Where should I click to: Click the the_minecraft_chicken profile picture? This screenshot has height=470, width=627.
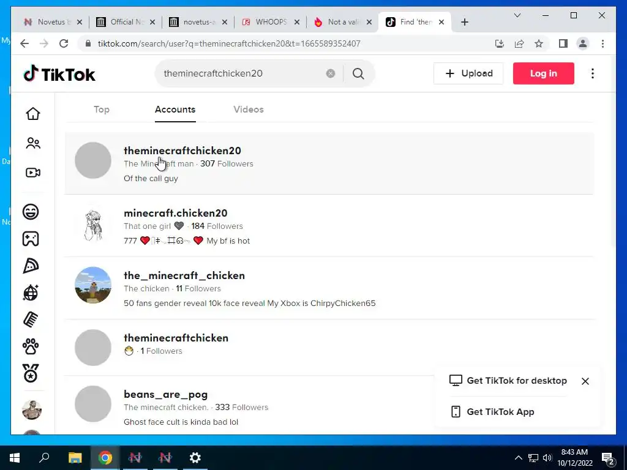click(93, 285)
